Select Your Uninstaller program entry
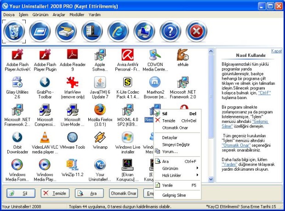The width and height of the screenshot is (285, 211). pyautogui.click(x=100, y=171)
